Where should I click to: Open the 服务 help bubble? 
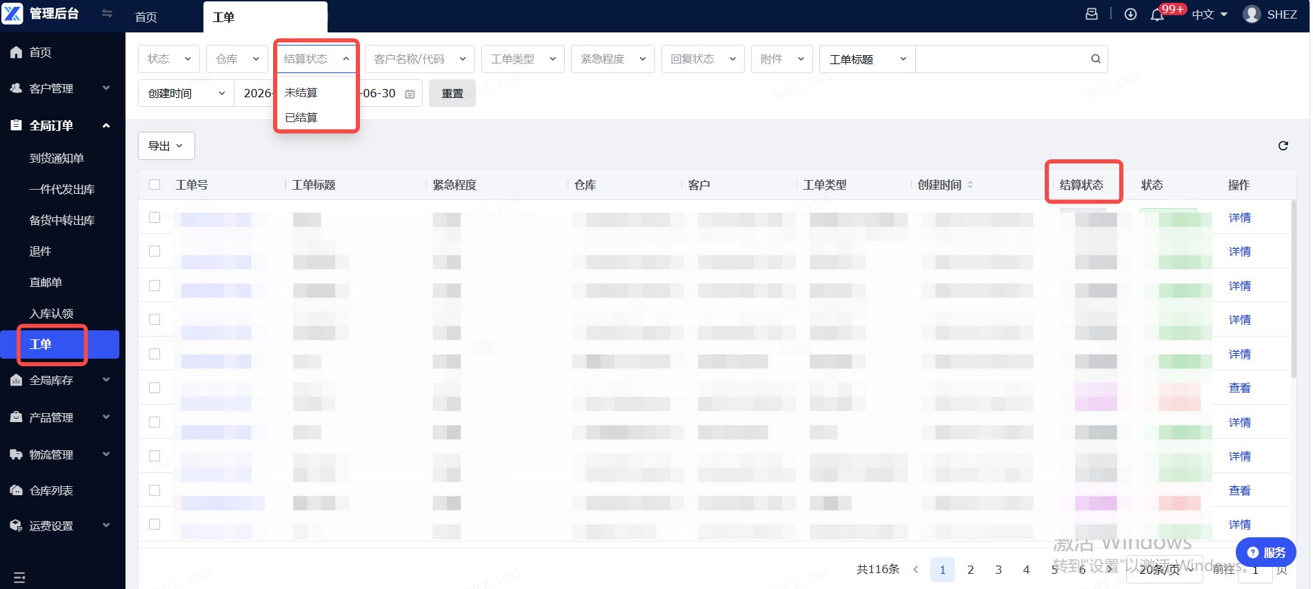coord(1265,552)
